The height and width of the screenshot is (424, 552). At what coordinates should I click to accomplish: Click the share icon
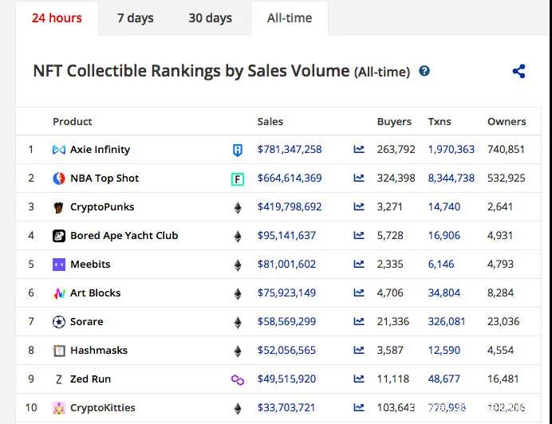(518, 71)
